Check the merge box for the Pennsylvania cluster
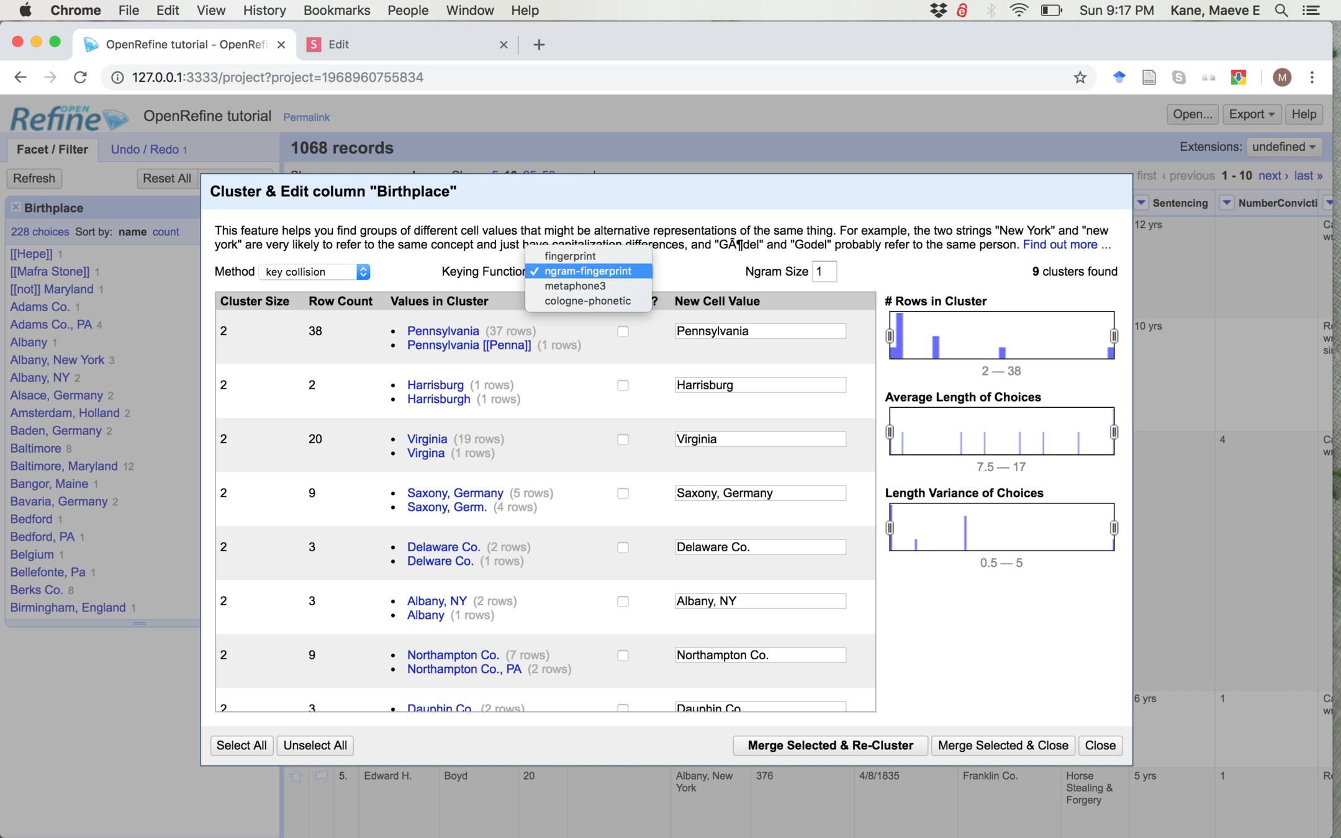This screenshot has width=1341, height=838. point(623,331)
